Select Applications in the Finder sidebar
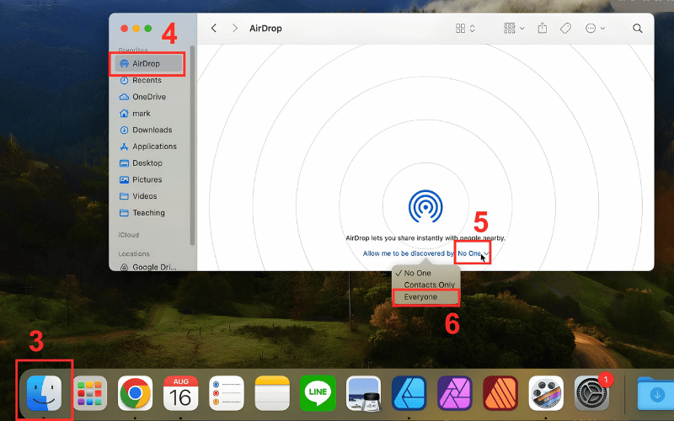The image size is (674, 421). [x=149, y=147]
